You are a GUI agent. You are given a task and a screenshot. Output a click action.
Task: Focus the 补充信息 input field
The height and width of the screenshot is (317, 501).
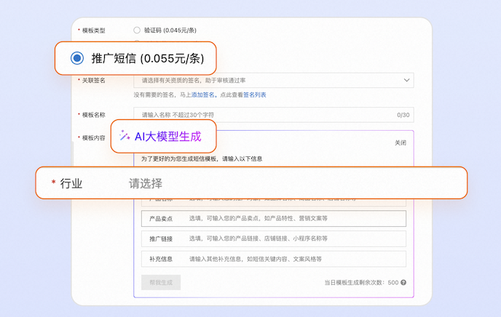(x=274, y=259)
